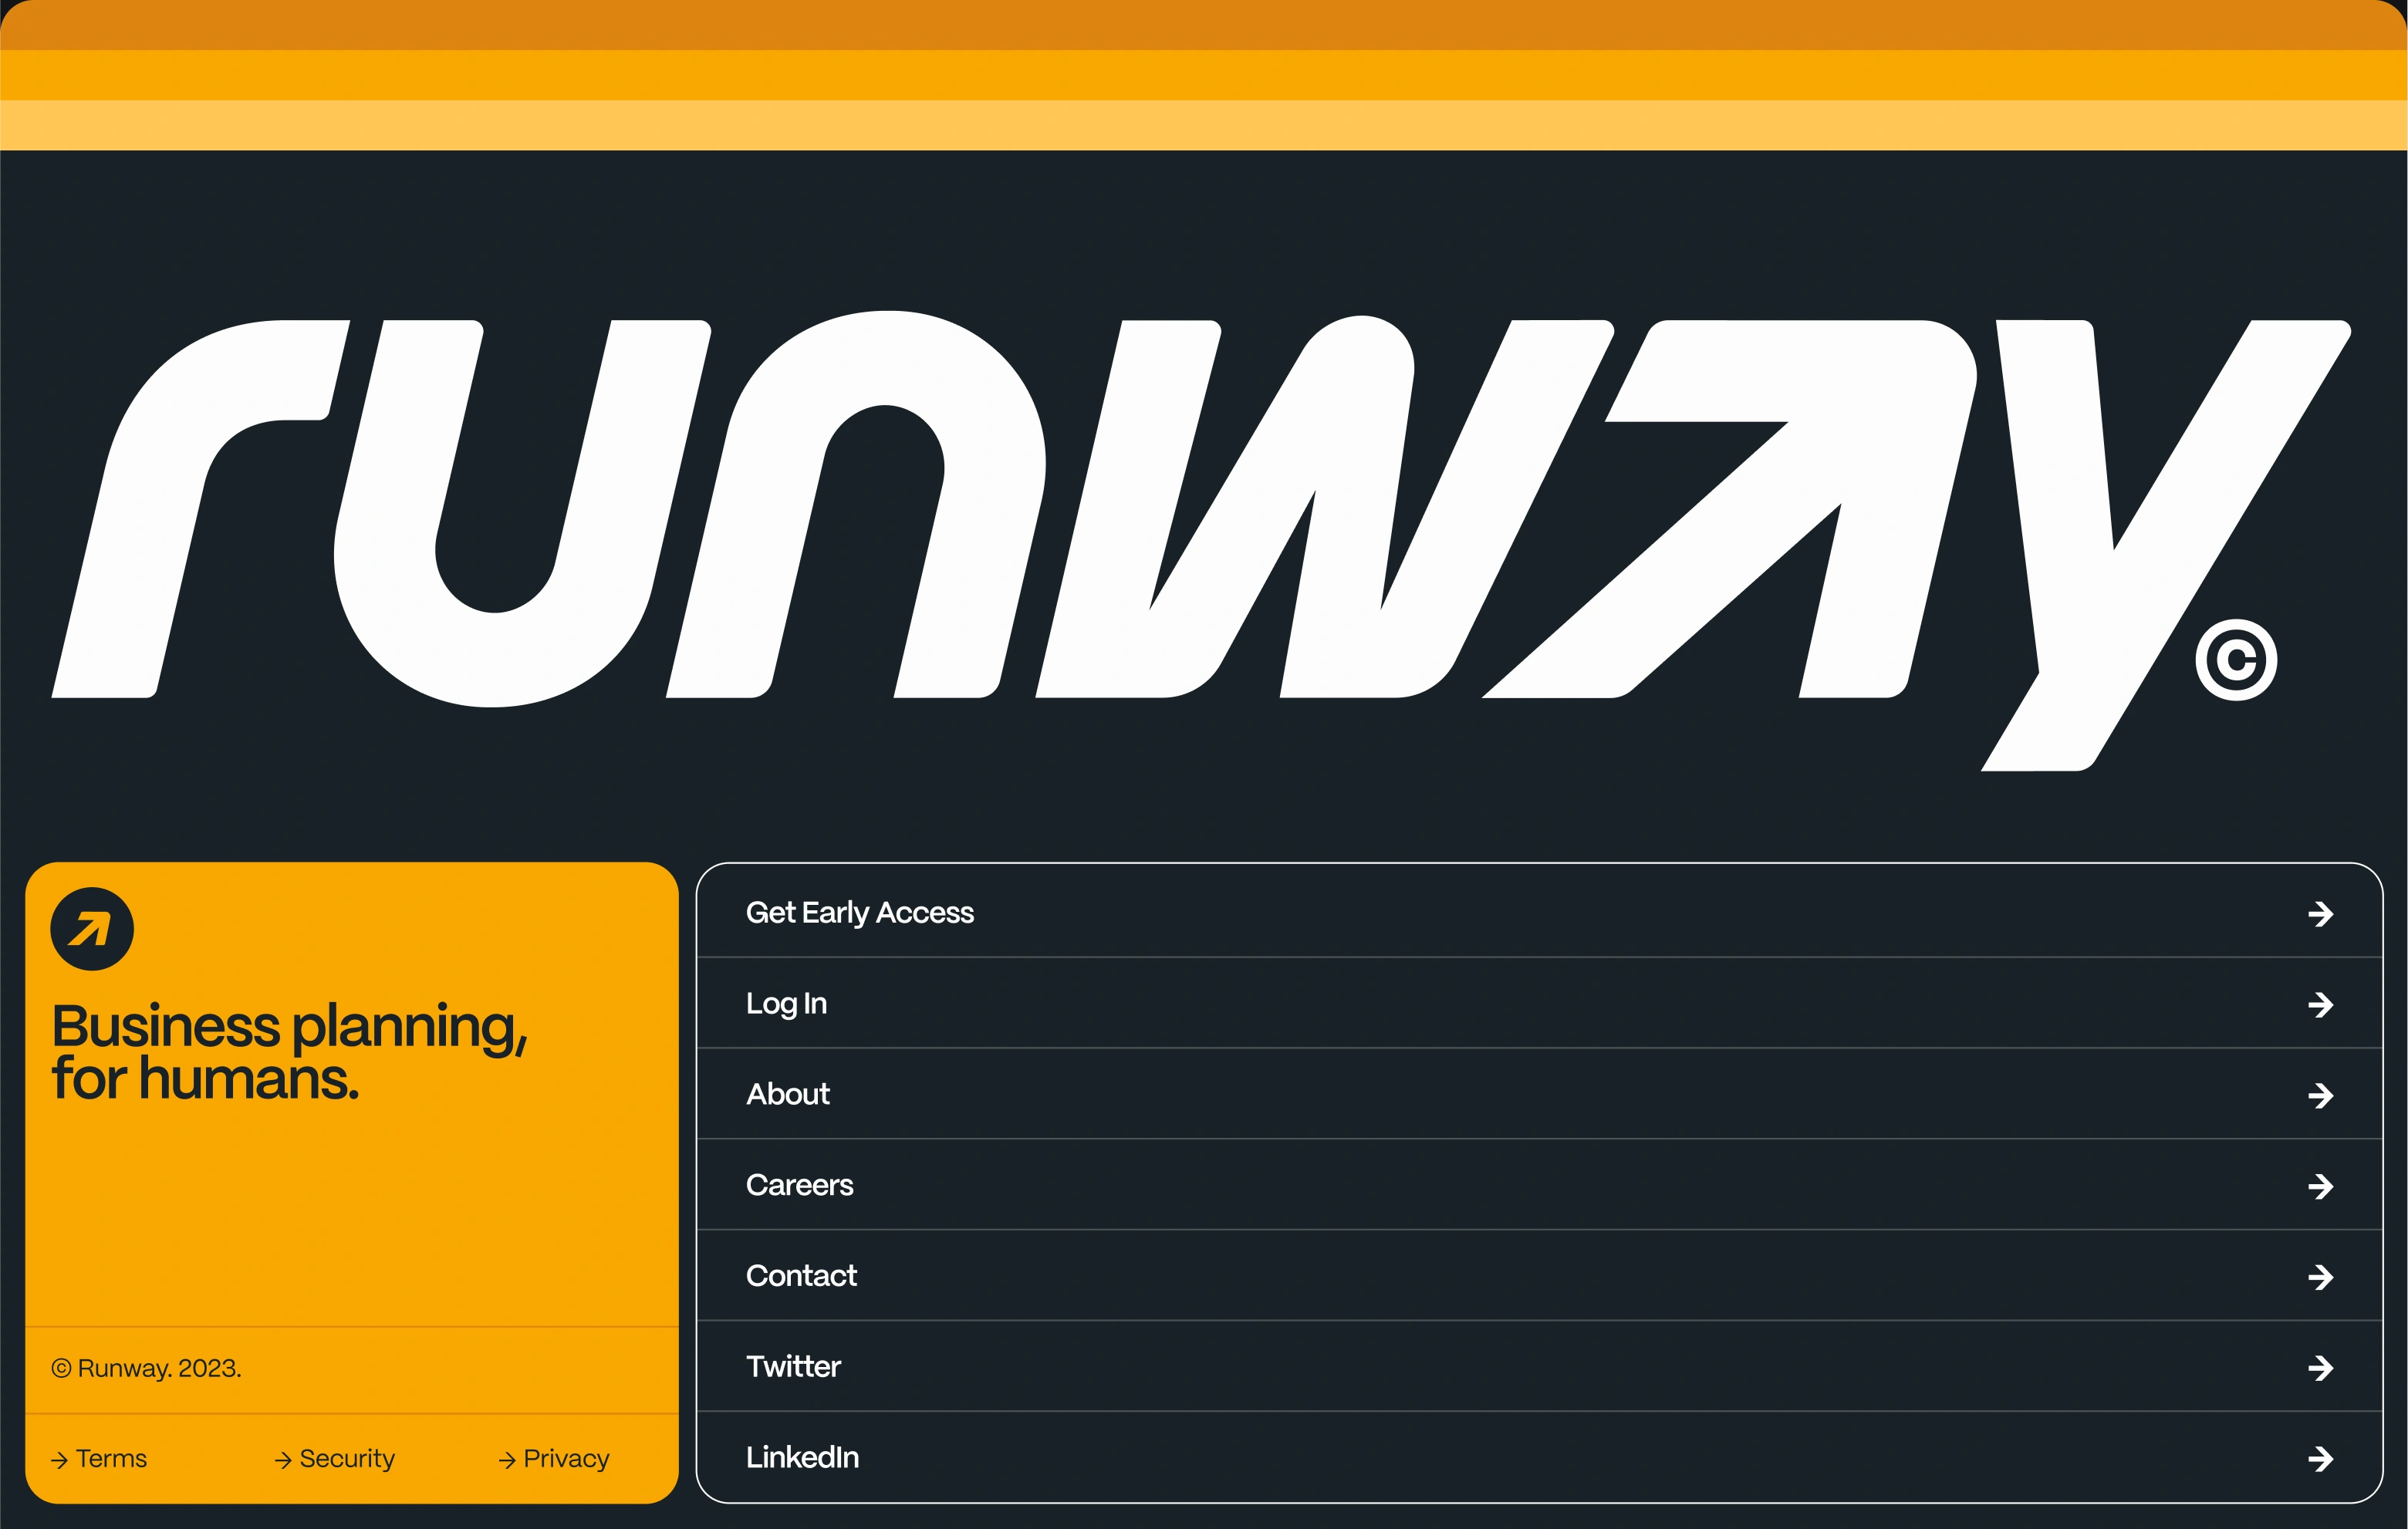Click the small arrow before the Terms link
The height and width of the screenshot is (1529, 2408).
[61, 1459]
